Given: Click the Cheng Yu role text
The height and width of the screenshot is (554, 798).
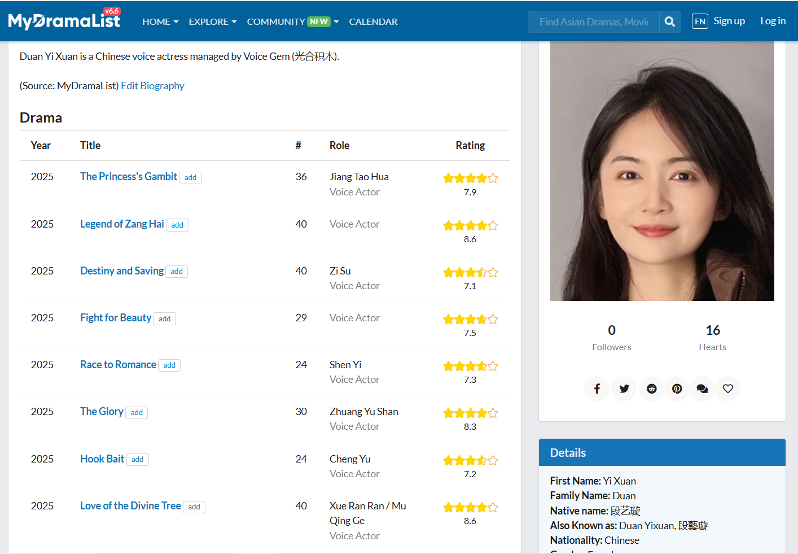Looking at the screenshot, I should [x=350, y=459].
